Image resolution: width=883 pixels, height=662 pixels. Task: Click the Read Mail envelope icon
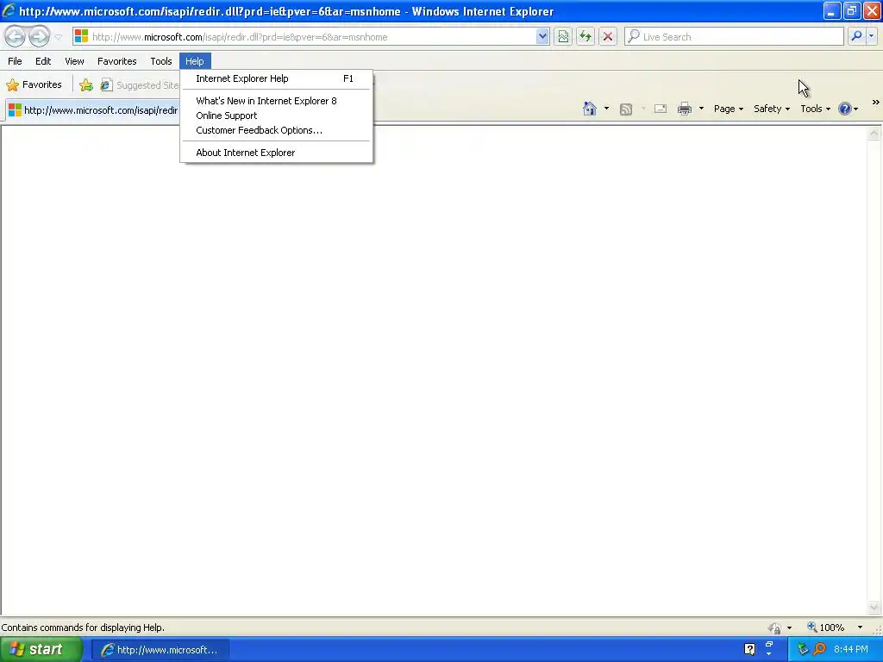click(661, 109)
